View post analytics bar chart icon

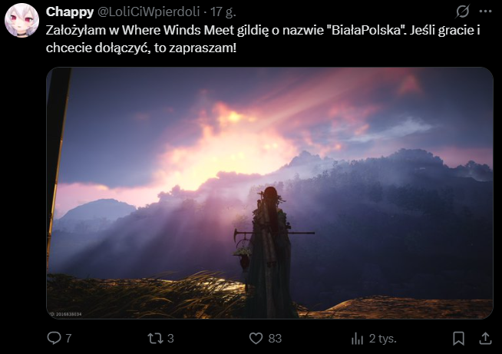[357, 339]
